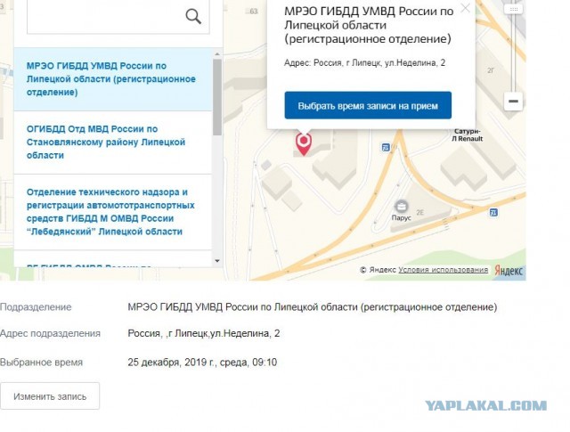Image resolution: width=570 pixels, height=432 pixels.
Task: Close the map info popup
Action: pos(465,8)
